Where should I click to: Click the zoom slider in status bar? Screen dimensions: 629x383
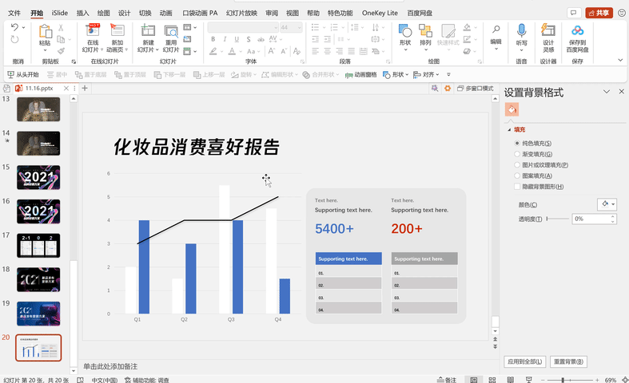pyautogui.click(x=569, y=380)
